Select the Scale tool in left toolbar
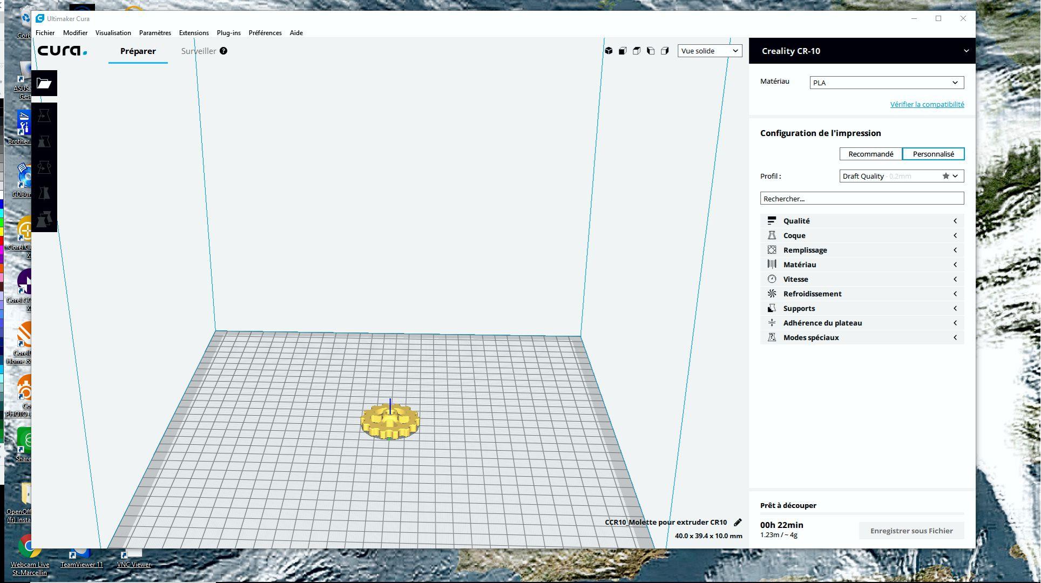Viewport: 1041px width, 583px height. click(44, 141)
